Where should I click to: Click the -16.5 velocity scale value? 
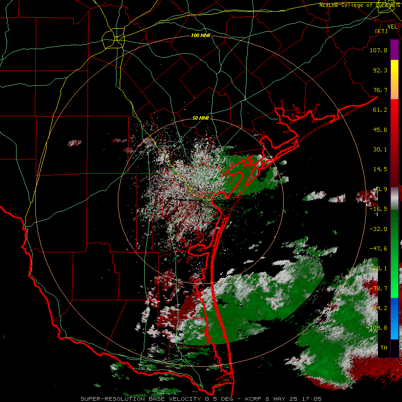378,209
